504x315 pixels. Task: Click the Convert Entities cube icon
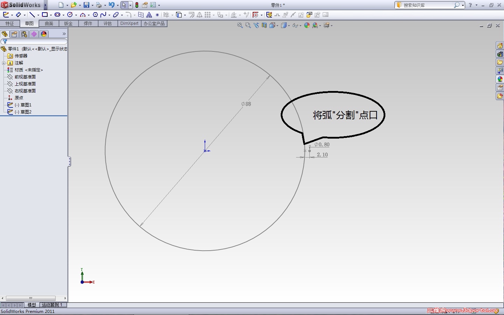(x=179, y=15)
